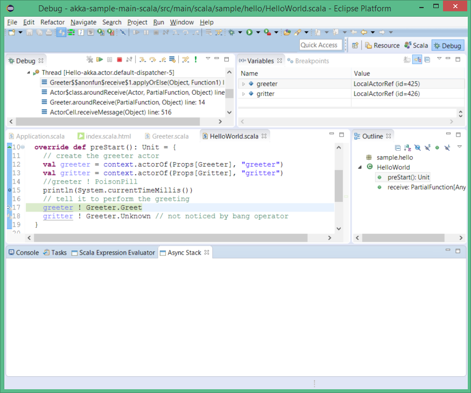Open the Refactor menu
The width and height of the screenshot is (471, 393).
tap(52, 22)
